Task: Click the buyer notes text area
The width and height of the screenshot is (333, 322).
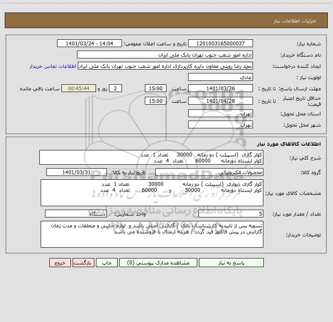Action: [x=152, y=234]
